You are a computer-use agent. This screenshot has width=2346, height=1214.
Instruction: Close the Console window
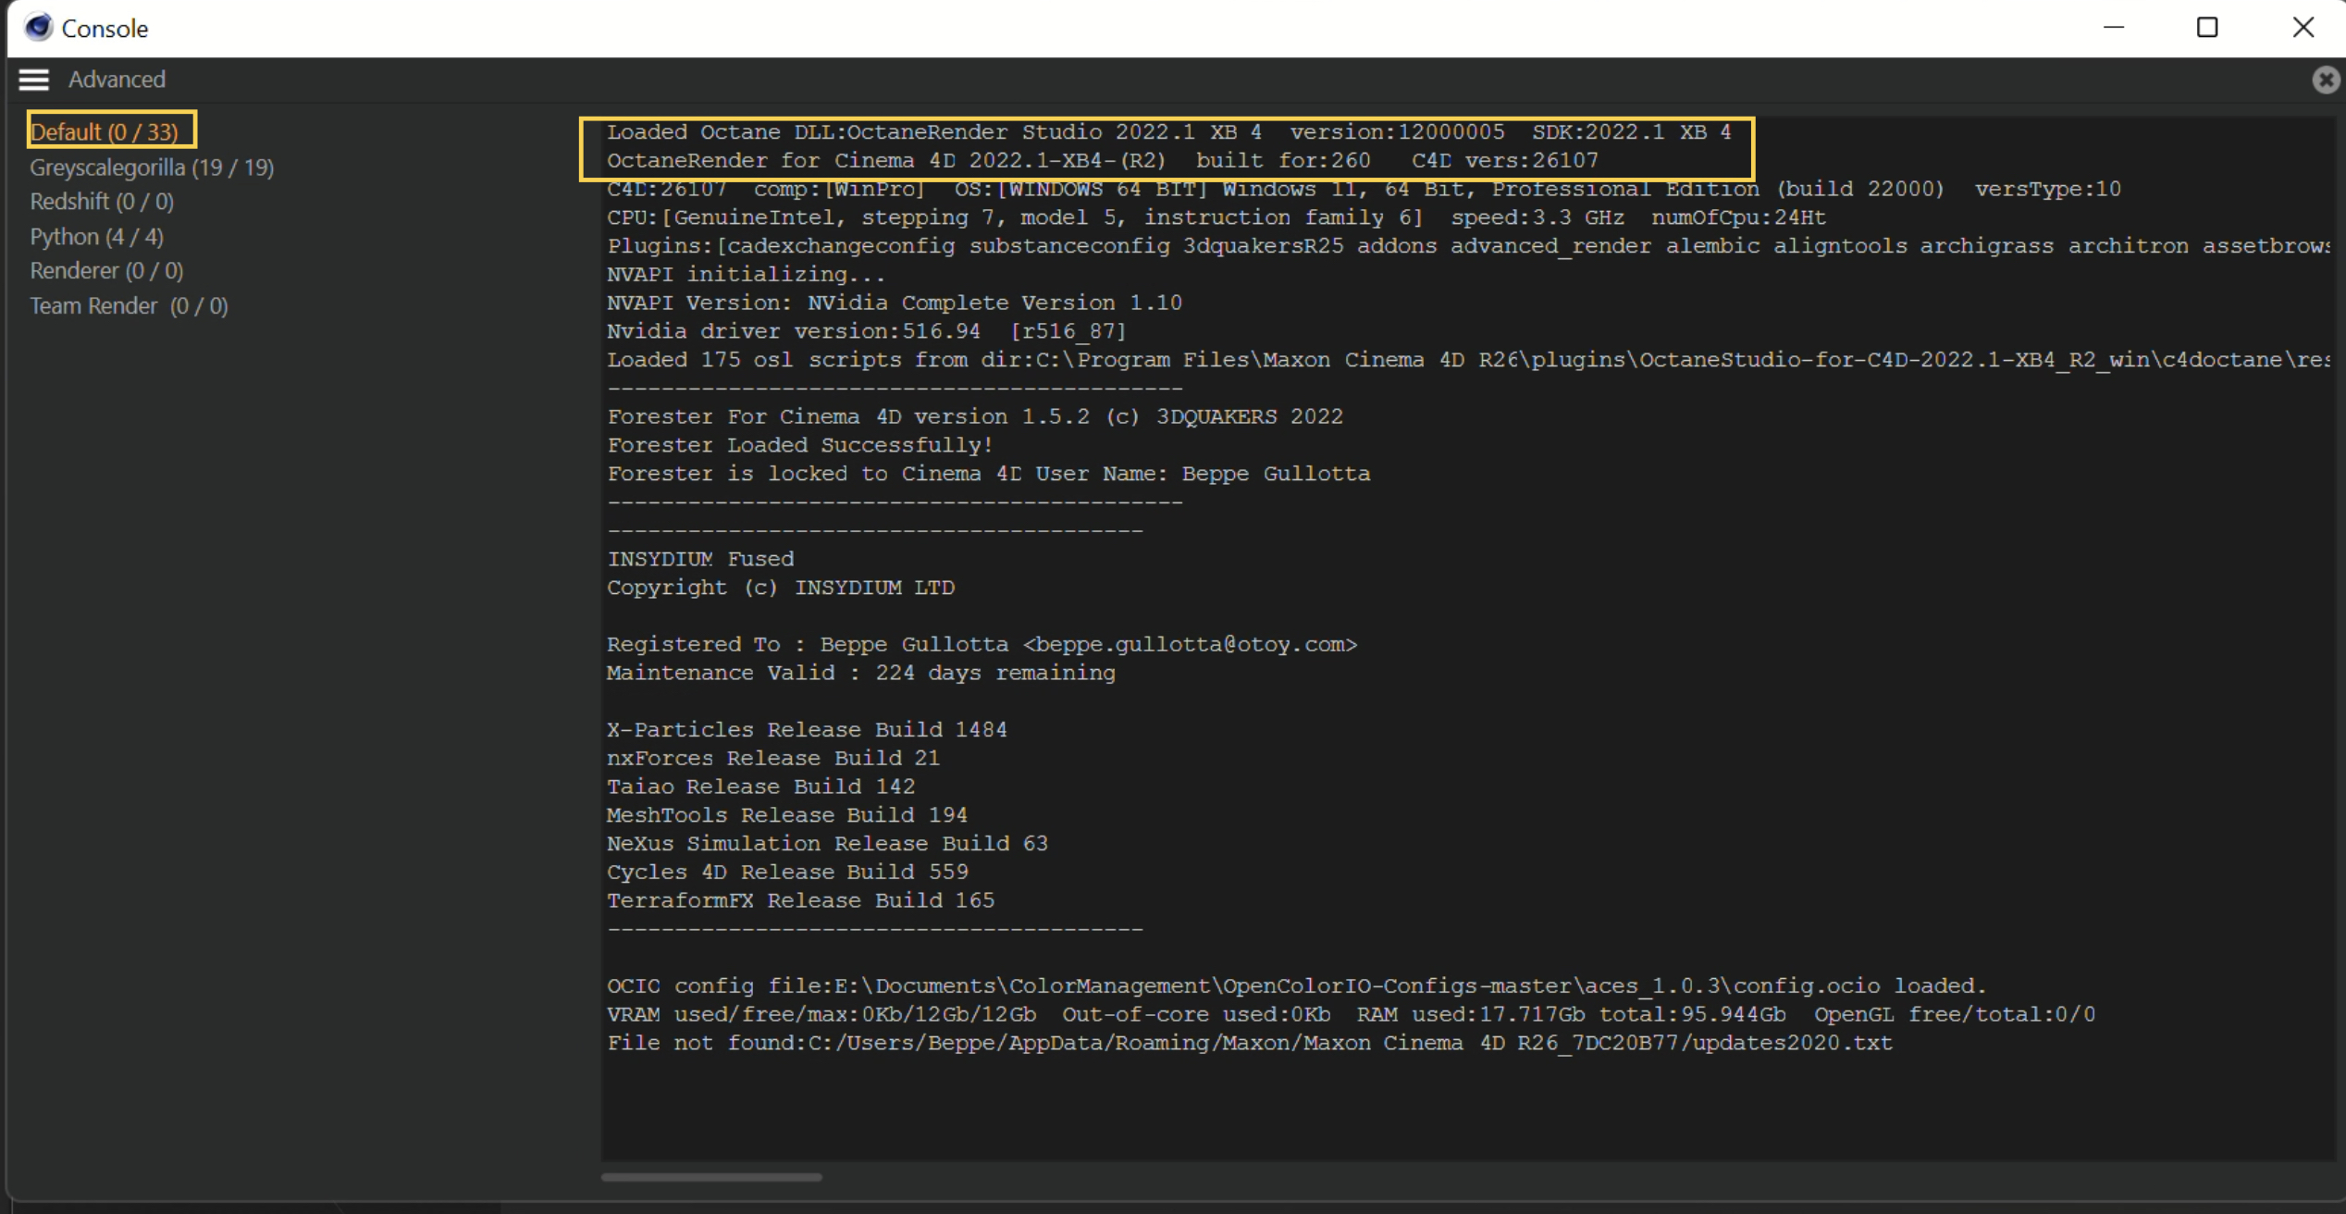2303,28
